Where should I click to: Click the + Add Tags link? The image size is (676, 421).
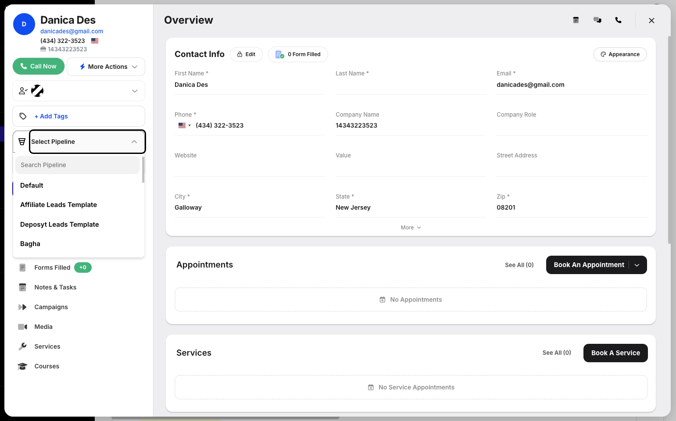(x=51, y=116)
